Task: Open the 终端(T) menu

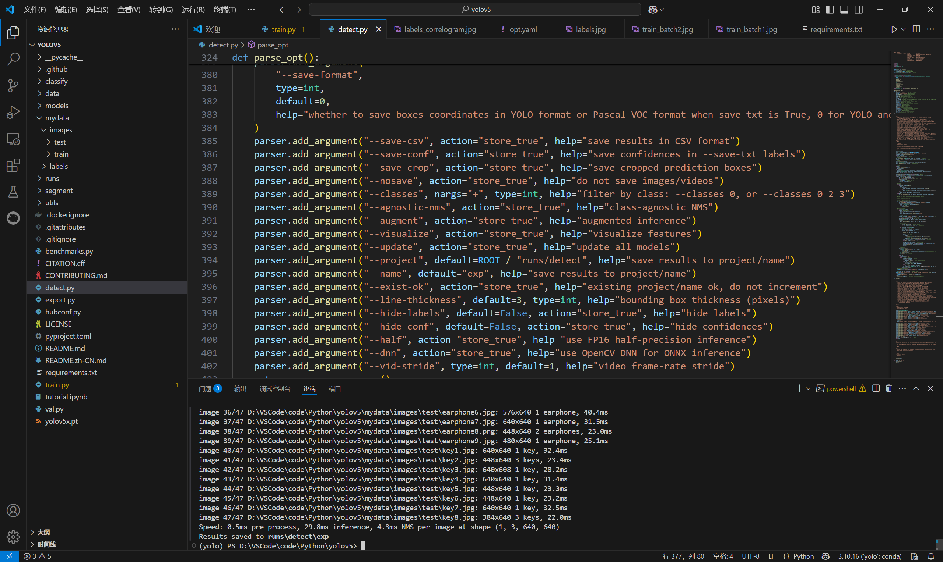Action: [x=224, y=10]
